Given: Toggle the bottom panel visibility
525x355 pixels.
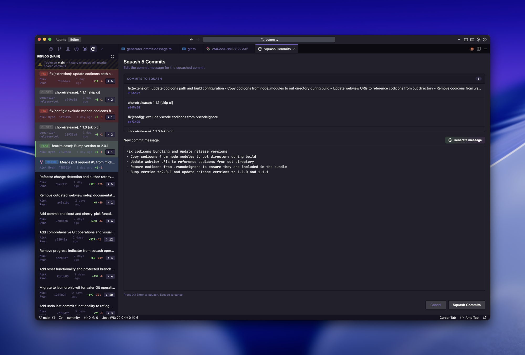Looking at the screenshot, I should click(472, 40).
